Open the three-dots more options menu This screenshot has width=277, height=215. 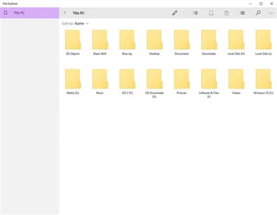click(x=271, y=13)
